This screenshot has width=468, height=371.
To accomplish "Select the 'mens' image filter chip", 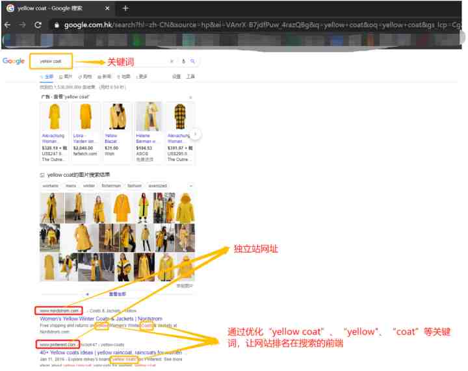I will tap(71, 186).
